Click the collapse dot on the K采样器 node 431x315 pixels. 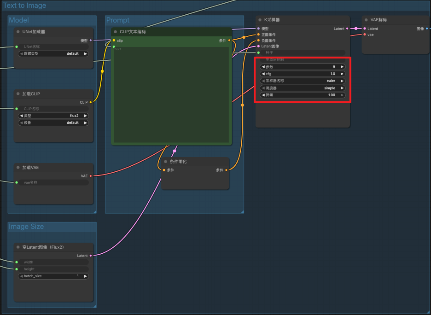pyautogui.click(x=260, y=20)
